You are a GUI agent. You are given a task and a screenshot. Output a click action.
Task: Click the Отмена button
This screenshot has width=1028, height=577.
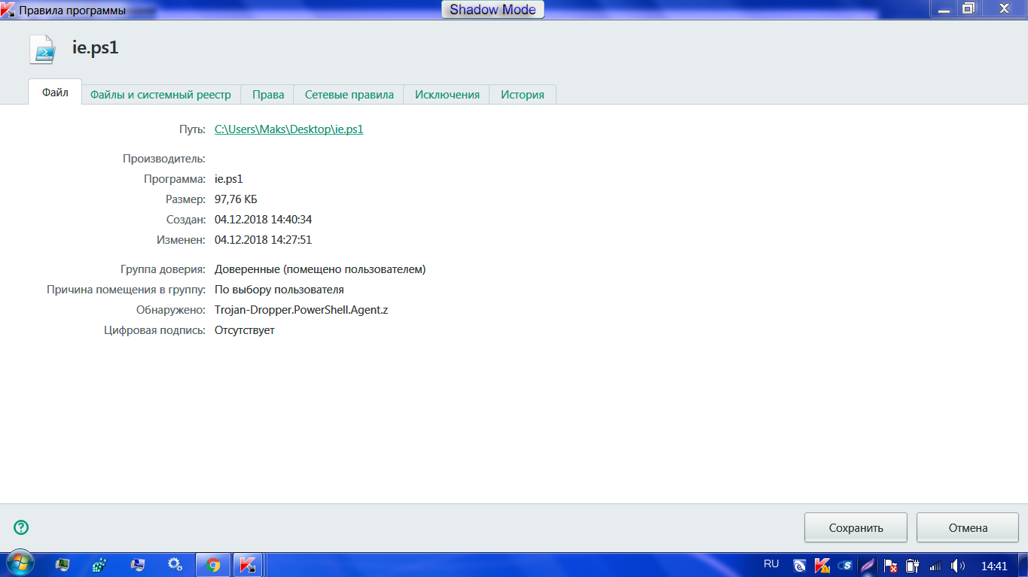point(968,527)
